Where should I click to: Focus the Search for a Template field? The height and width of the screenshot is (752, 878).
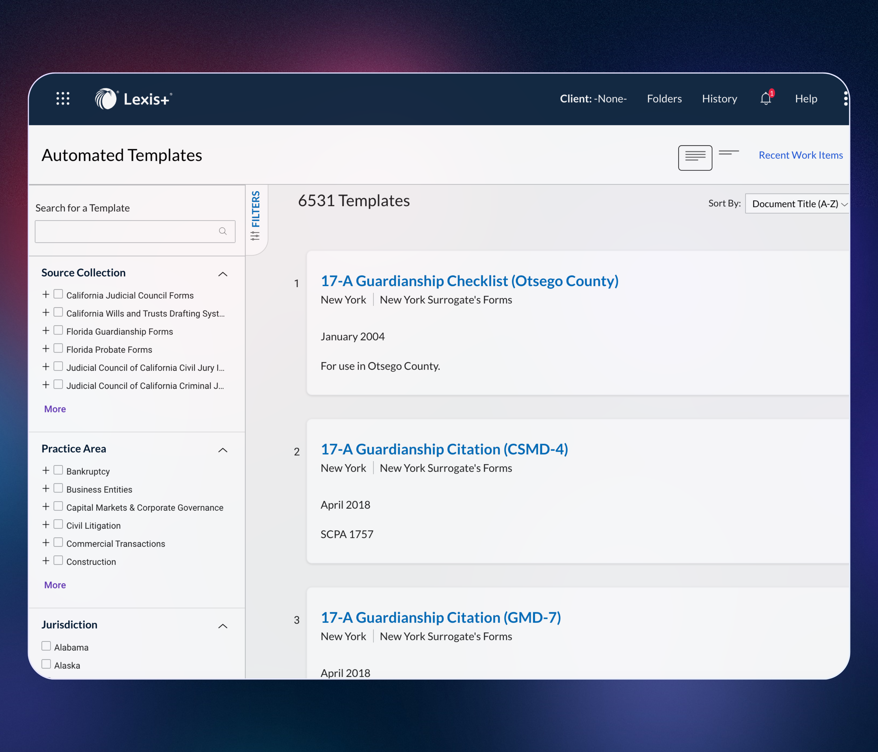click(x=135, y=231)
